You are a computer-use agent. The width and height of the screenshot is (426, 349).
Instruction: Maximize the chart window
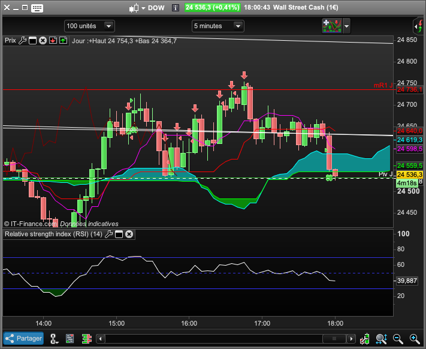click(x=25, y=8)
